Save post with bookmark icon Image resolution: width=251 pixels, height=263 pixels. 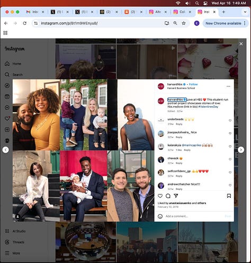tap(229, 196)
